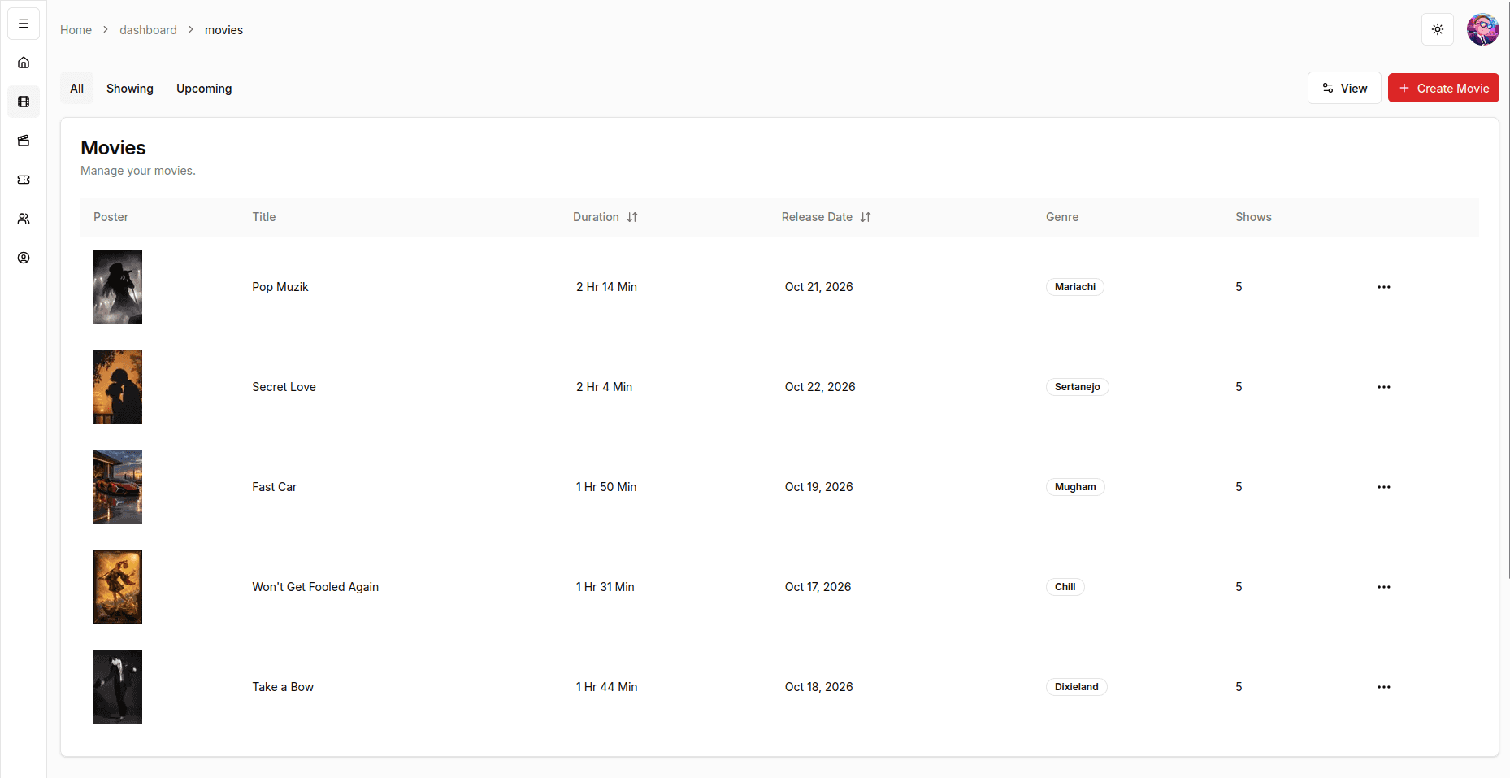The height and width of the screenshot is (778, 1510).
Task: Open the user avatar menu
Action: click(x=1483, y=29)
